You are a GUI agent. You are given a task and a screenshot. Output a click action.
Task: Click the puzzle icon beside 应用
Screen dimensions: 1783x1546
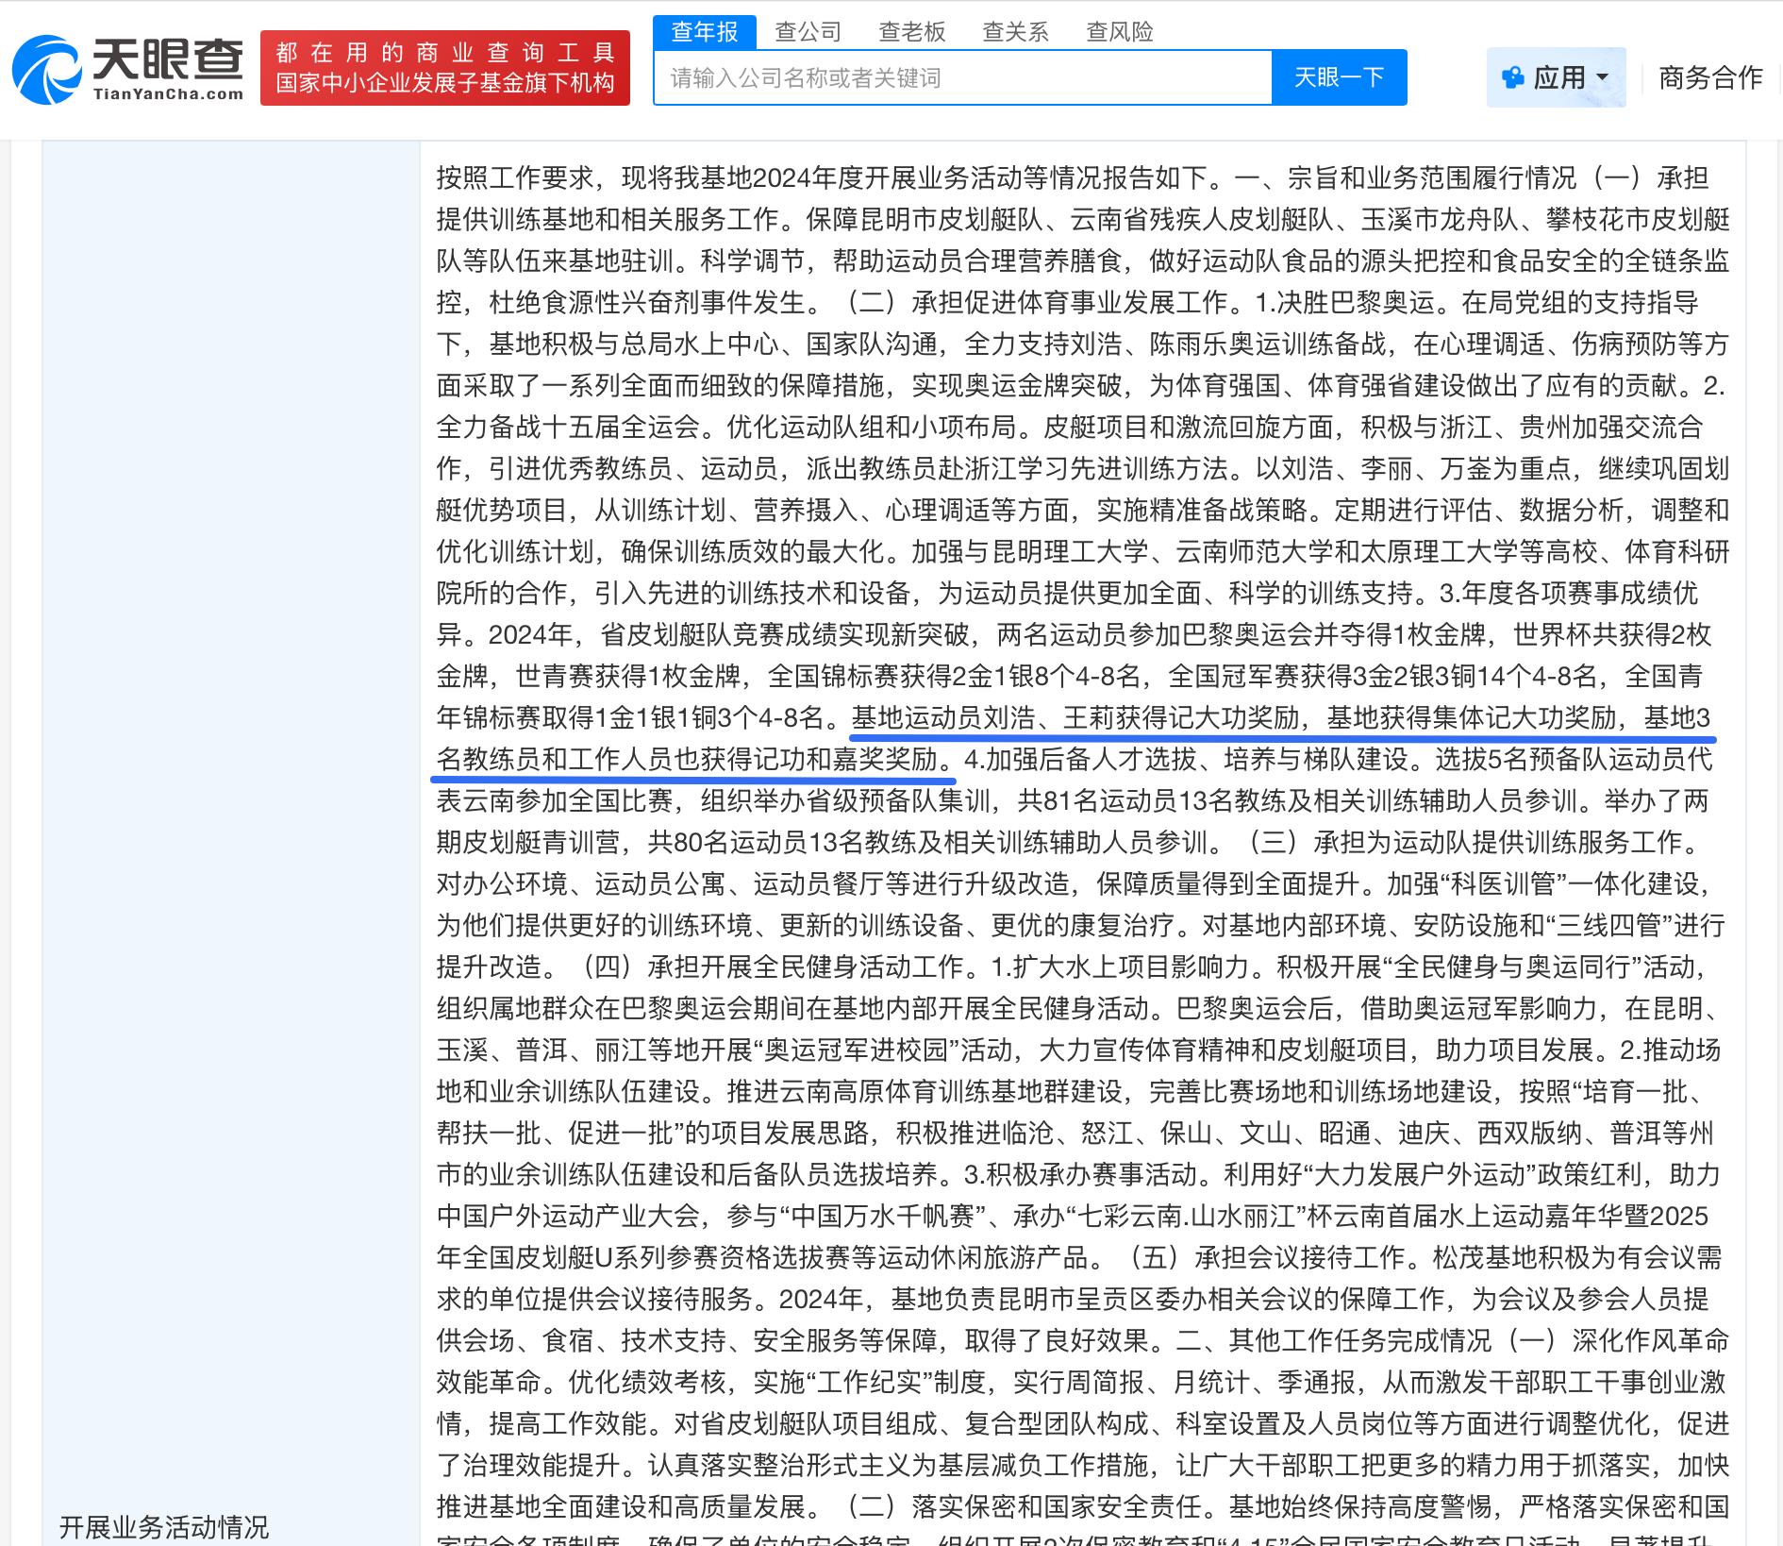pos(1512,77)
